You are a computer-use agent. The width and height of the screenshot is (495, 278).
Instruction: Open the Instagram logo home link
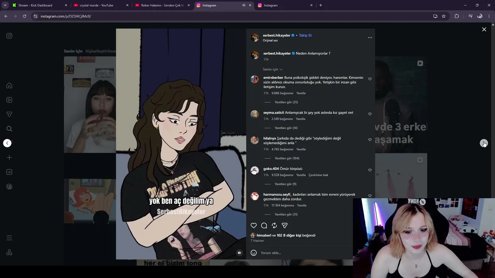(x=9, y=36)
